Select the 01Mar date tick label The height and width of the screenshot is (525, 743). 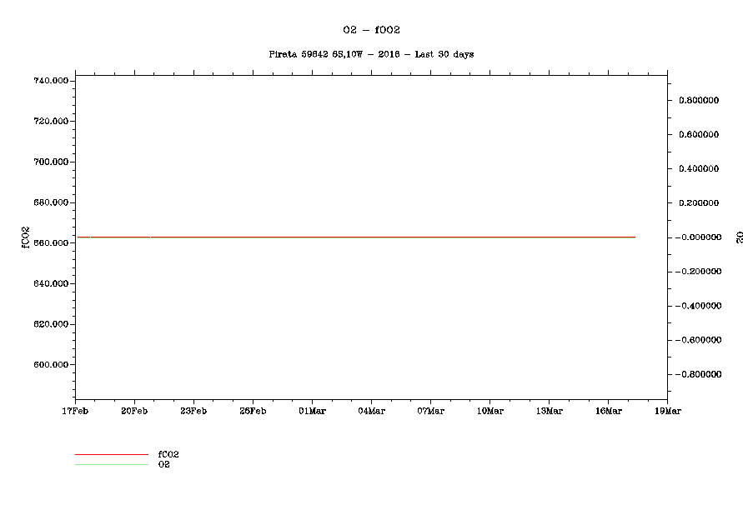coord(312,411)
